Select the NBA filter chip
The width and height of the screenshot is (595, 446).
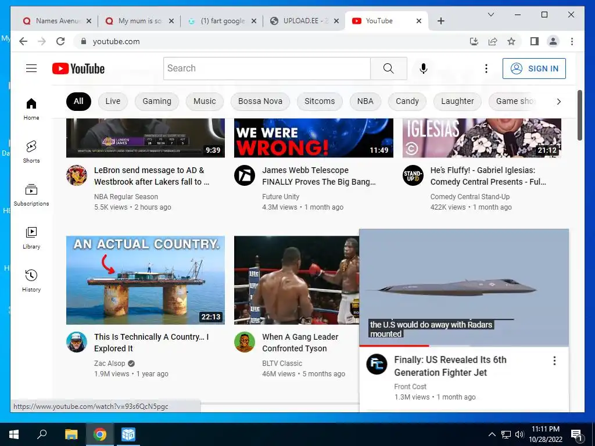365,101
